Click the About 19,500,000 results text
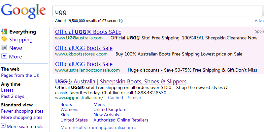The image size is (264, 132). coord(89,21)
